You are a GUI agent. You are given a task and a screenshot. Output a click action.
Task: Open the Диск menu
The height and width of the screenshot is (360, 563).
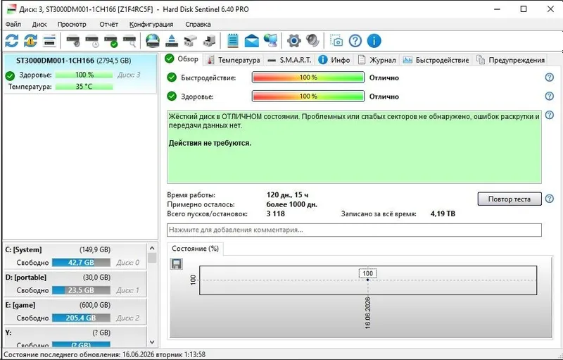pos(39,25)
